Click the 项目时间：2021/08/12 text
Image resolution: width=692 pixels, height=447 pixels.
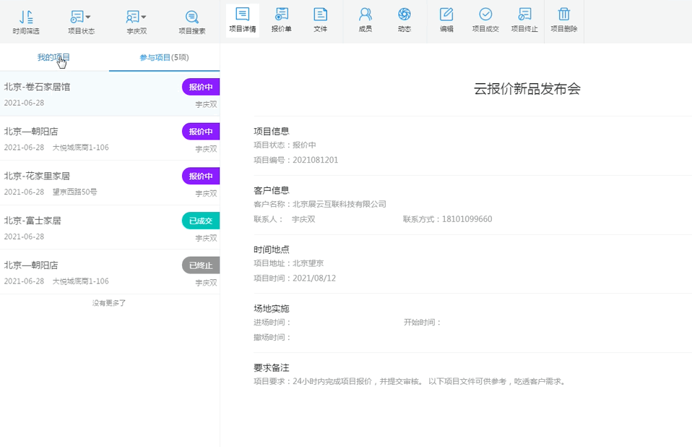(295, 278)
